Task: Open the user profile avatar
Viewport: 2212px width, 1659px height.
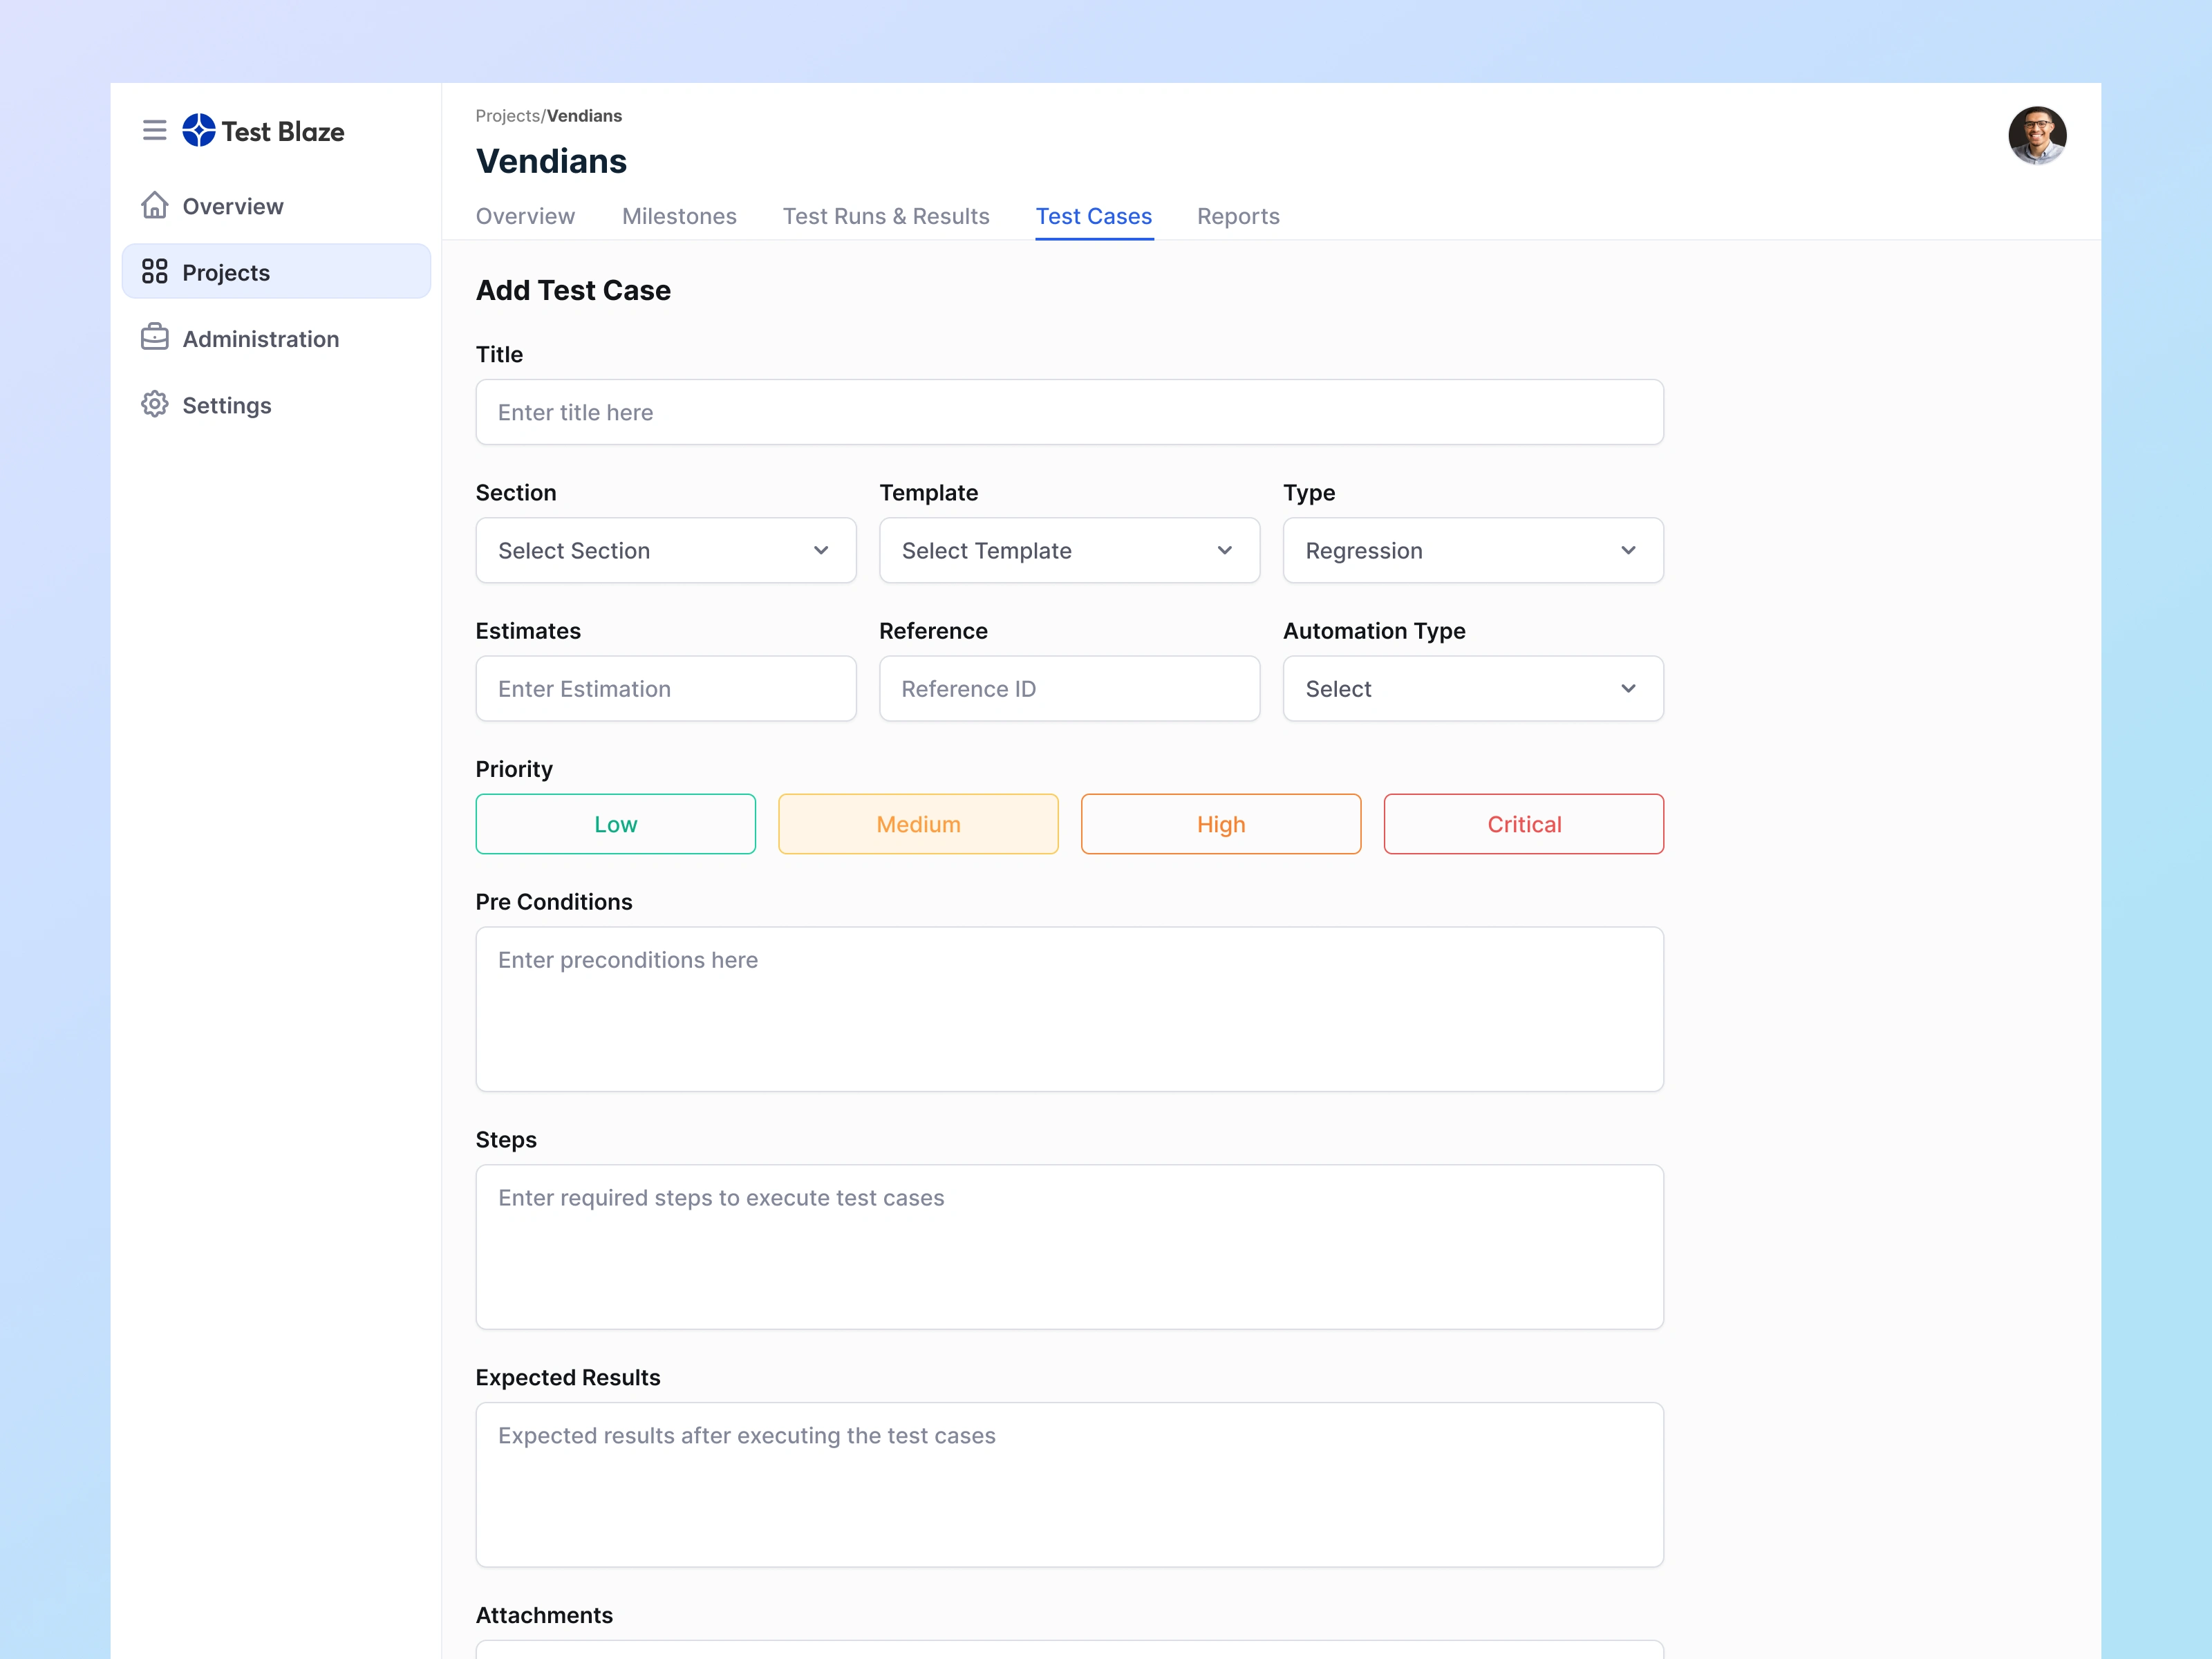Action: pos(2037,135)
